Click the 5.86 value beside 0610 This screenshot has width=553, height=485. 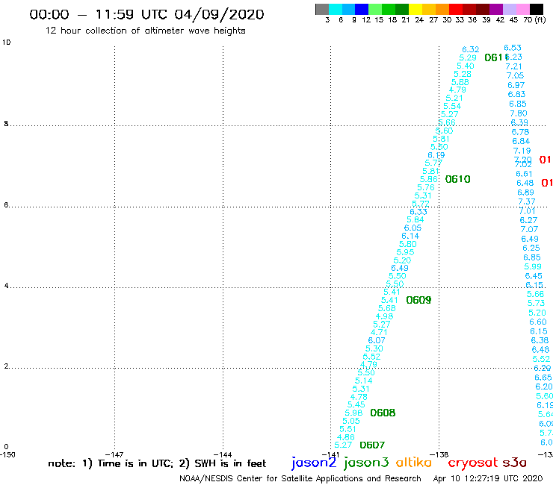[428, 179]
